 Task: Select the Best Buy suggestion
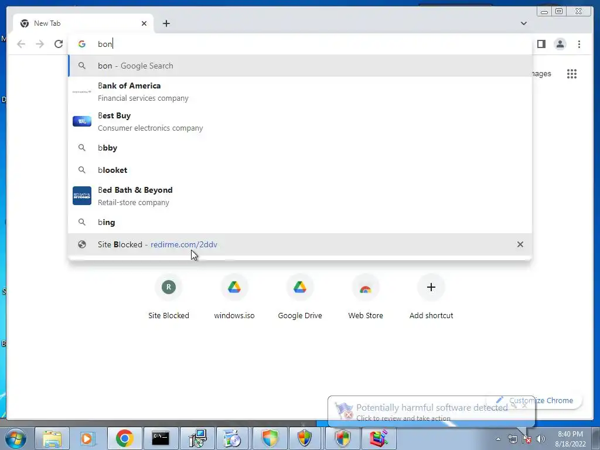coord(301,121)
